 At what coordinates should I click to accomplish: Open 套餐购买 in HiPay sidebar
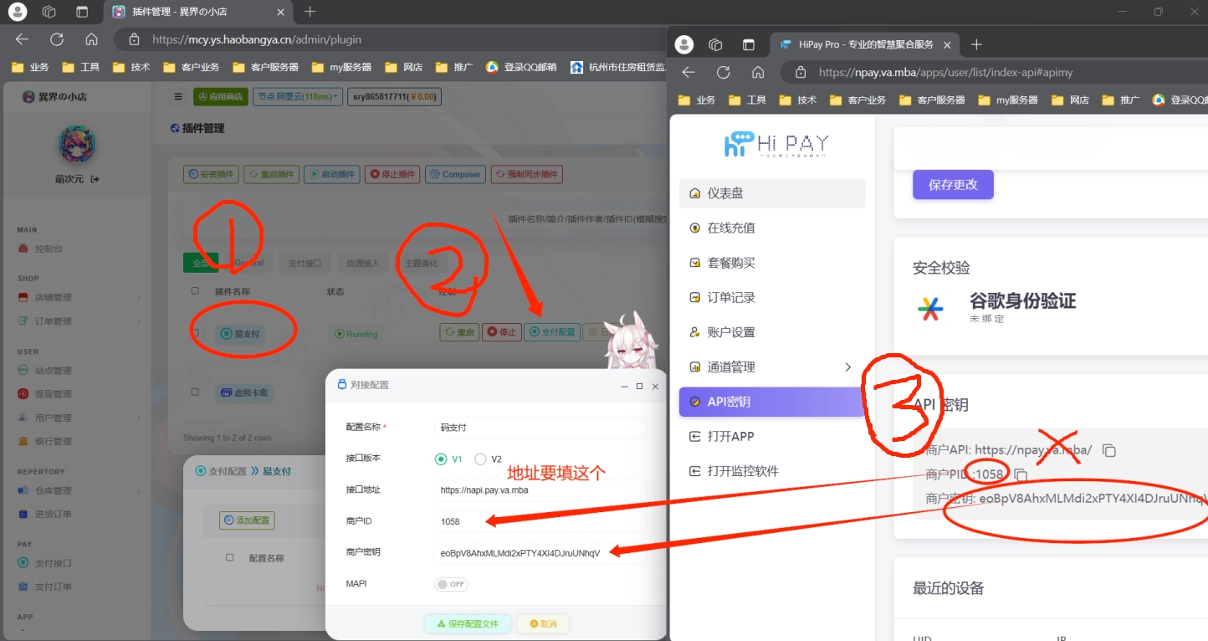click(x=771, y=263)
